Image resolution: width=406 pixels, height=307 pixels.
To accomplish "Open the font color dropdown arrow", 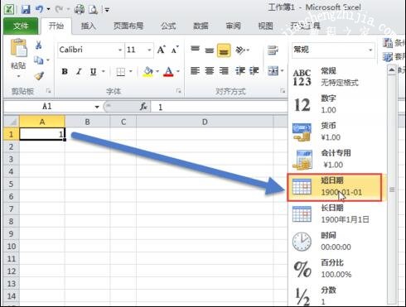I will 178,72.
